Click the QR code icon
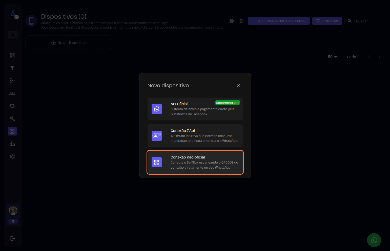 [x=157, y=162]
